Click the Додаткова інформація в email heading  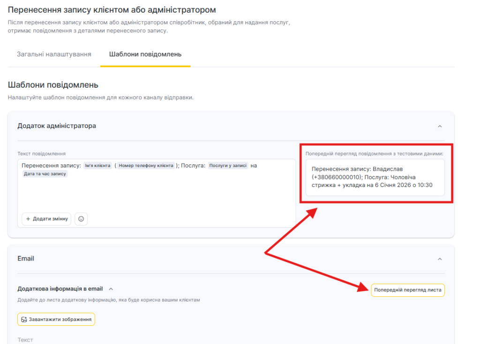click(x=60, y=289)
